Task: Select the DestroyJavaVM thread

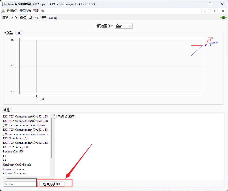Action: (x=13, y=151)
